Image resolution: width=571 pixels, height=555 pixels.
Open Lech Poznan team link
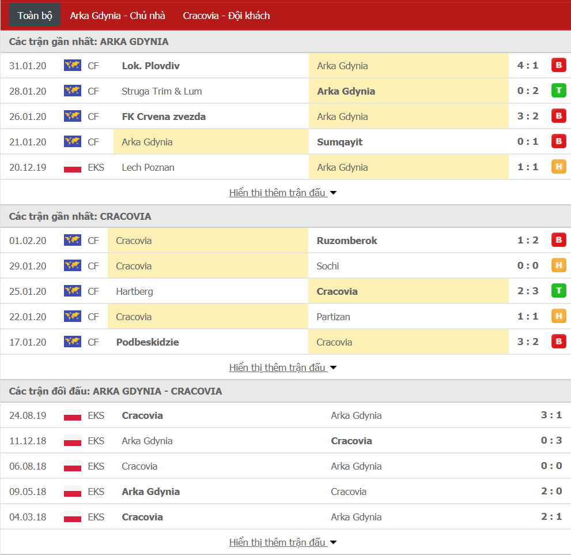click(148, 167)
